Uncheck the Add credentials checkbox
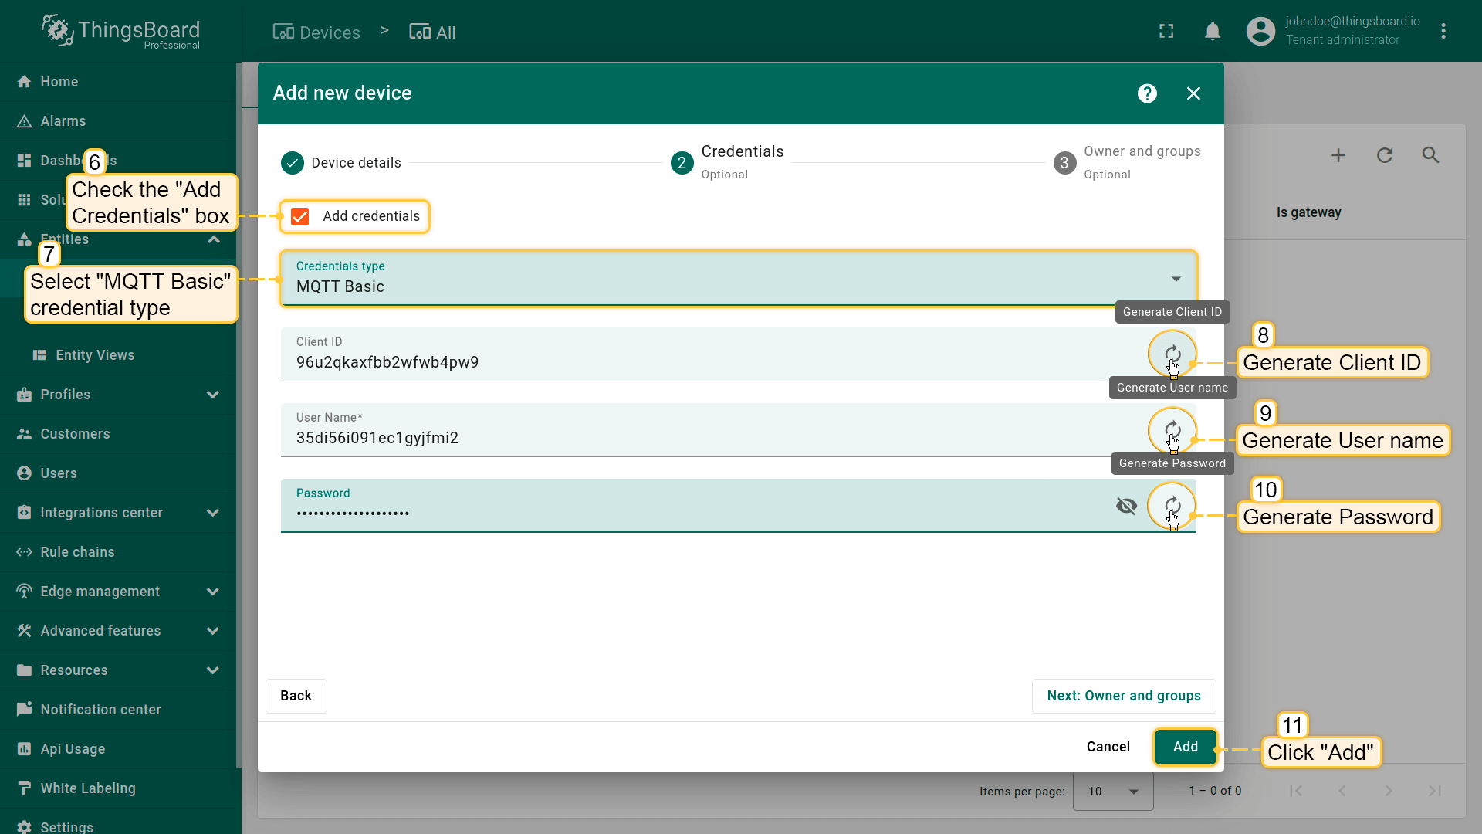The height and width of the screenshot is (834, 1482). point(300,216)
